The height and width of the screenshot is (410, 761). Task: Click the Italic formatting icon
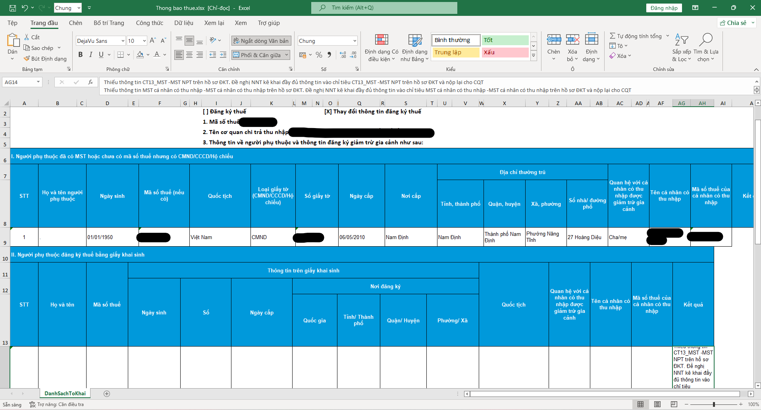[91, 55]
